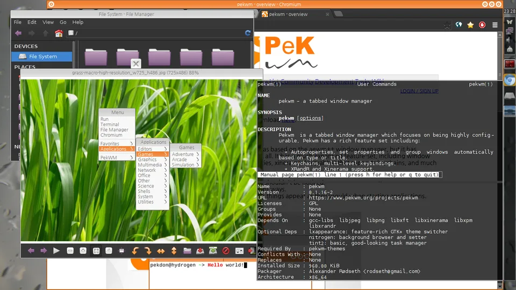Image resolution: width=516 pixels, height=290 pixels.
Task: Click the Chromium page vertical scrollbar
Action: click(500, 55)
